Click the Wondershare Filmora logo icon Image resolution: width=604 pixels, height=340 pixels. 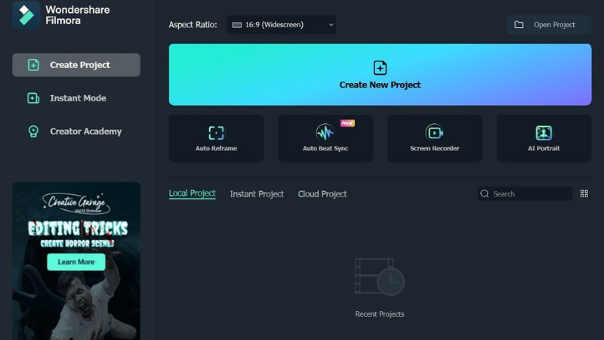[26, 14]
